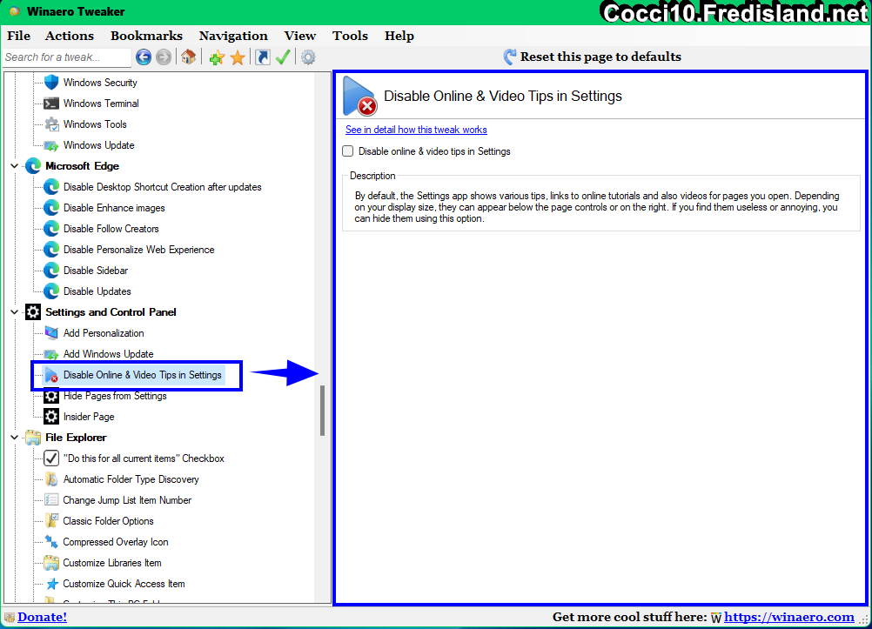Select Disable Enhance images
Viewport: 872px width, 629px height.
[x=114, y=208]
